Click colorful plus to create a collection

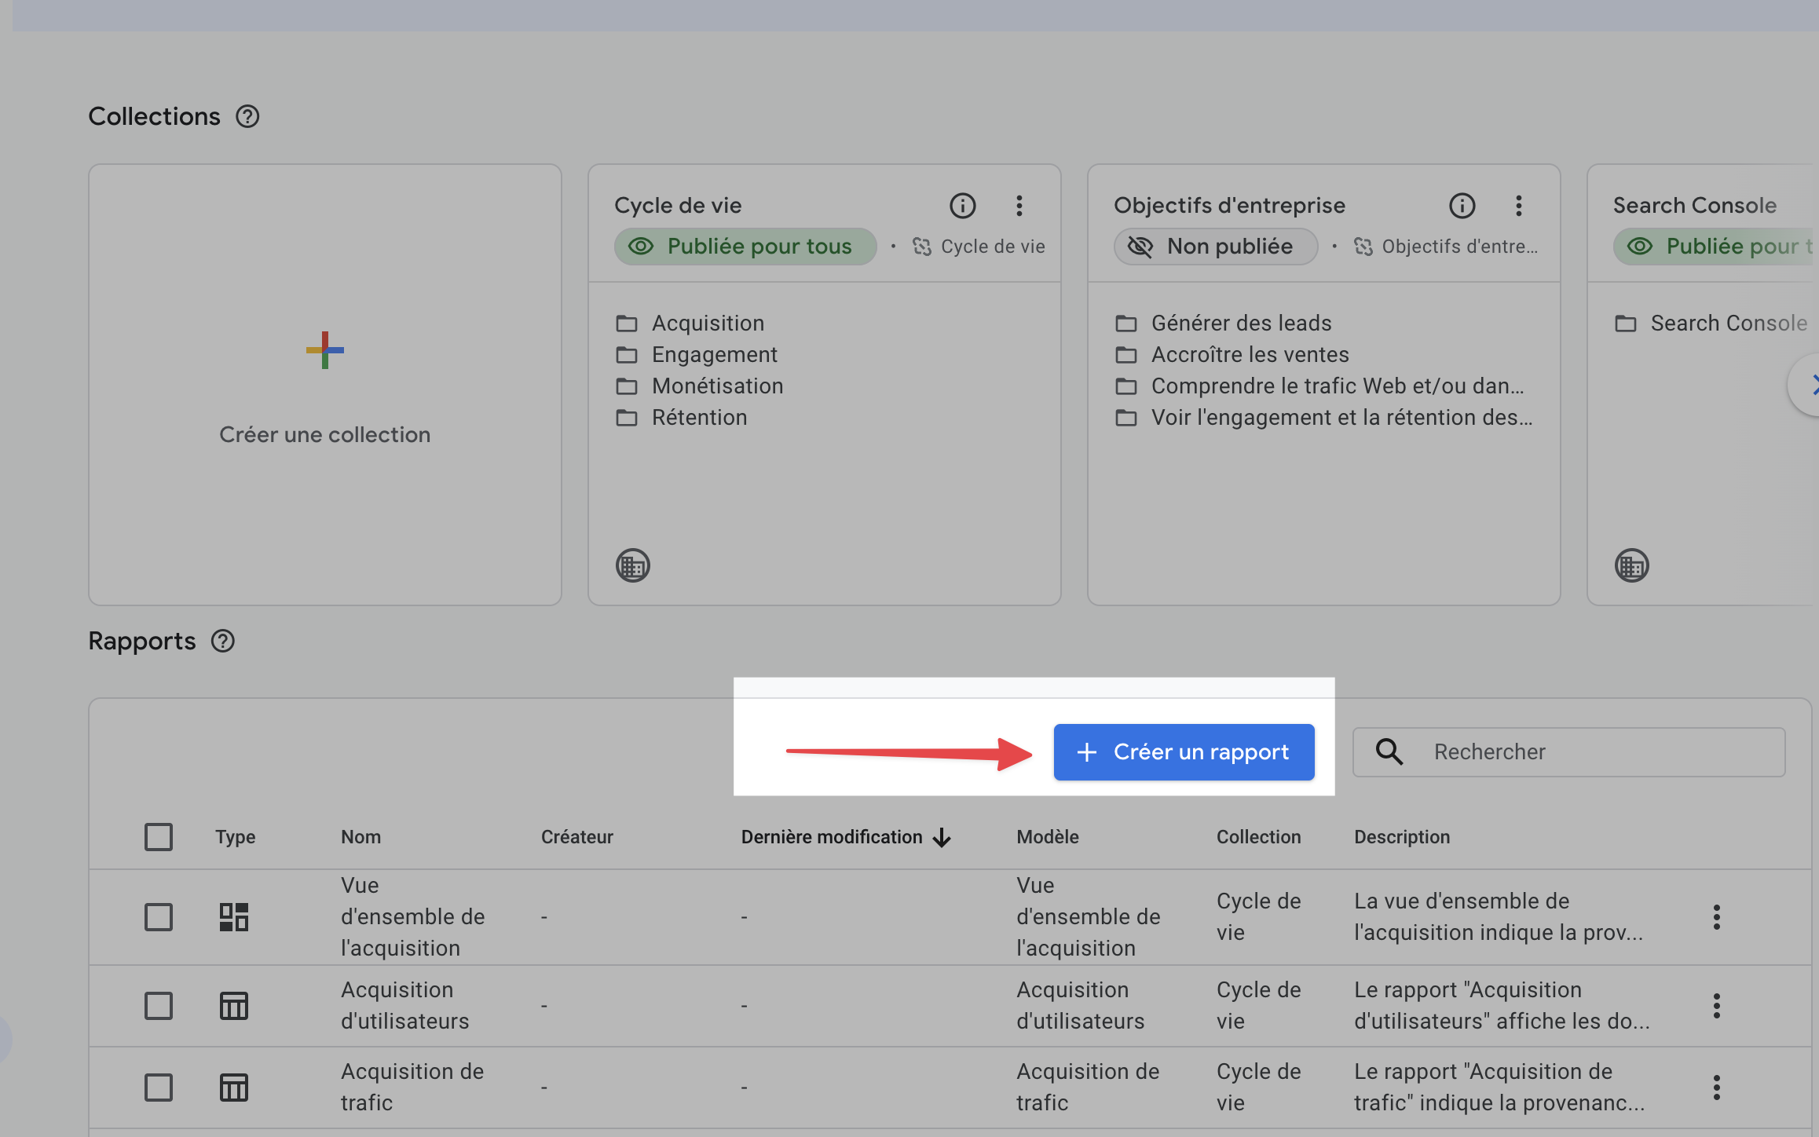[324, 350]
